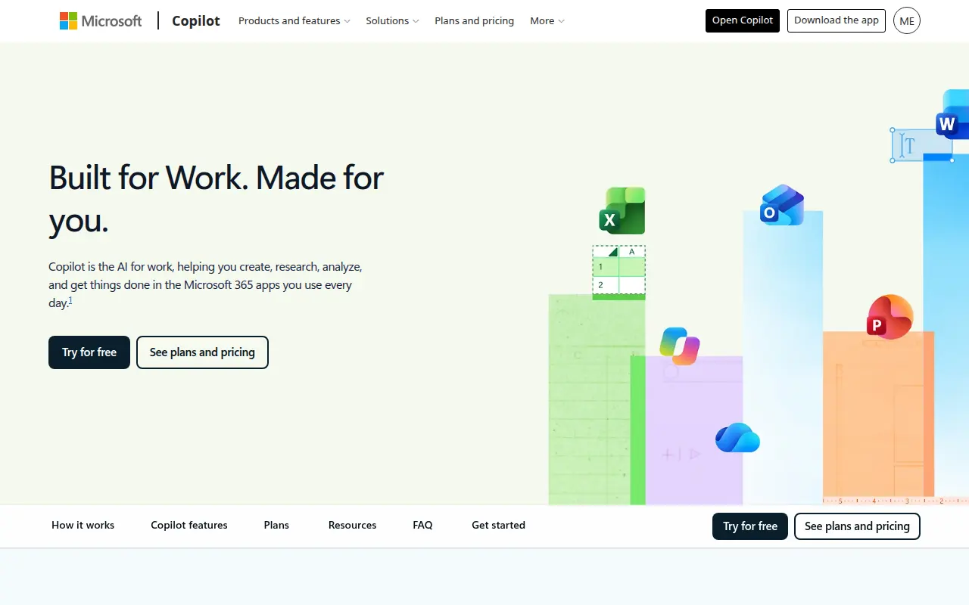Click the Open Copilot button

(x=743, y=20)
